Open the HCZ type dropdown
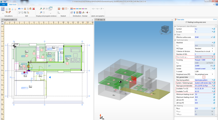 212,48
